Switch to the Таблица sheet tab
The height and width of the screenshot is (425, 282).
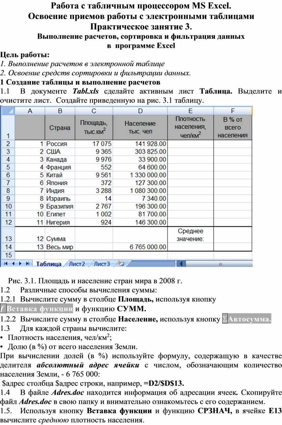[x=49, y=264]
